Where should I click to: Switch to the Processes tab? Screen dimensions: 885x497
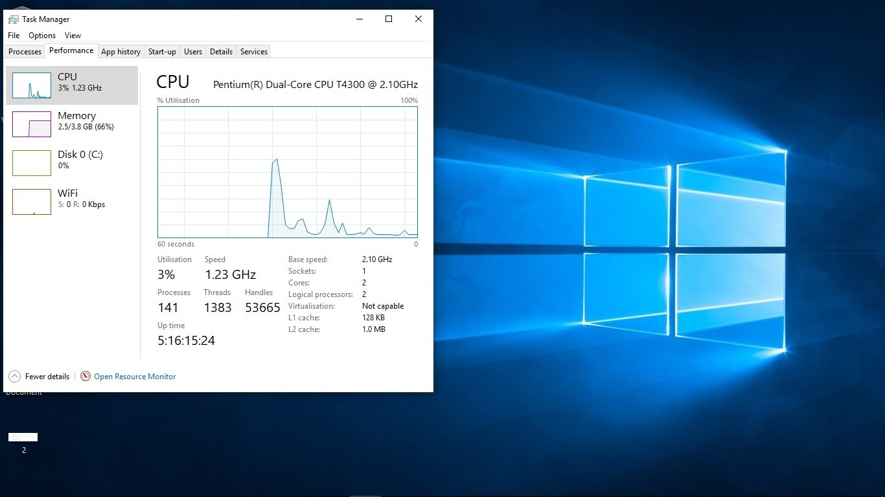click(25, 52)
